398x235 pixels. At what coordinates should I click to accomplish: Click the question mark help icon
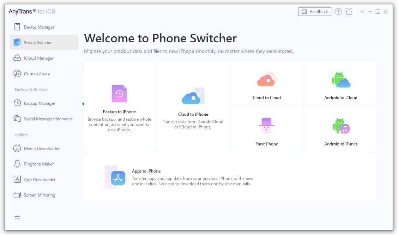[x=338, y=11]
